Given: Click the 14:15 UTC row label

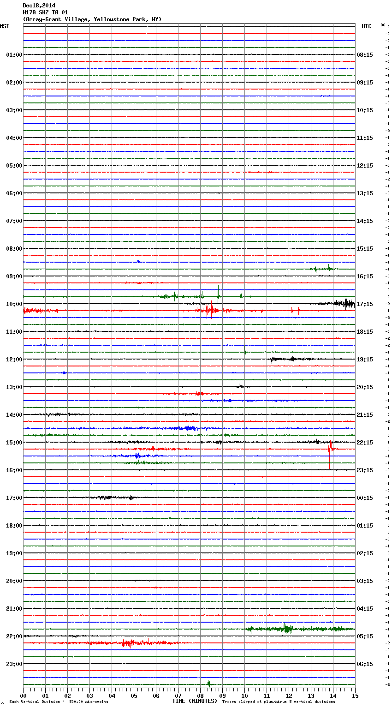Looking at the screenshot, I should [x=365, y=221].
